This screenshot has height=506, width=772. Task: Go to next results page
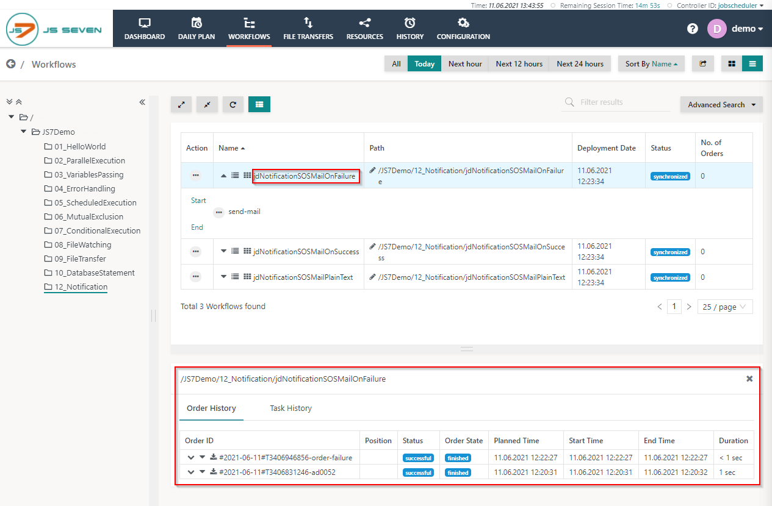(x=689, y=307)
